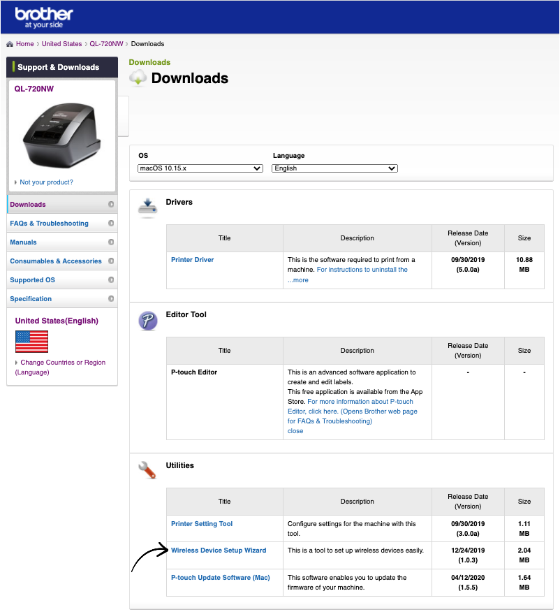Viewport: 560px width, 612px height.
Task: Click the Brother logo in header
Action: pyautogui.click(x=44, y=17)
